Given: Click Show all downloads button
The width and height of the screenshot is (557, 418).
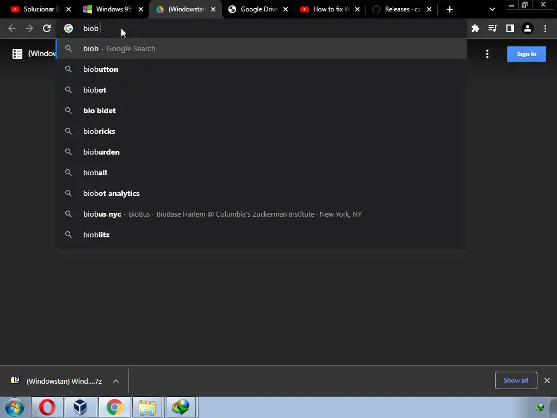Looking at the screenshot, I should tap(516, 380).
